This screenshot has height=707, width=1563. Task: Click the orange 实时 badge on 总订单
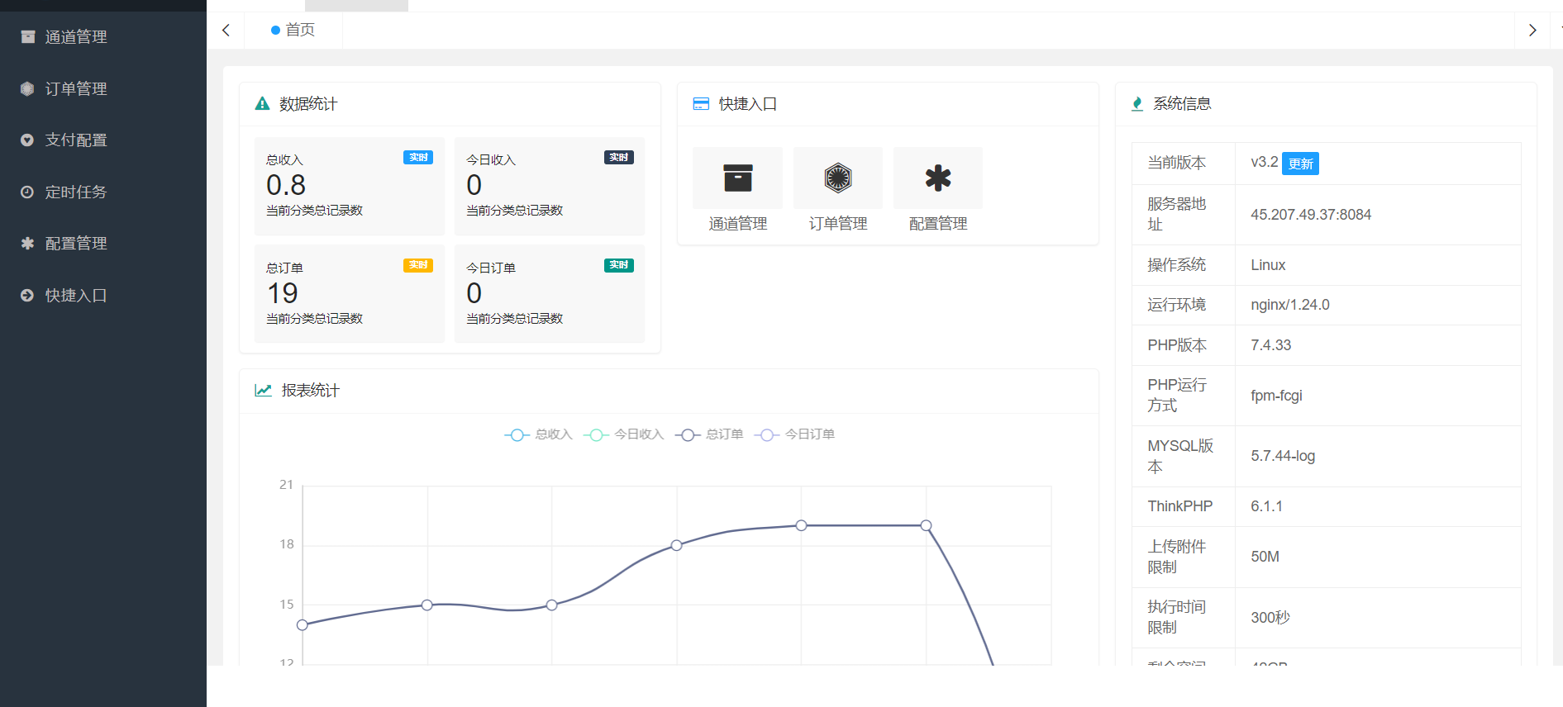[x=418, y=265]
